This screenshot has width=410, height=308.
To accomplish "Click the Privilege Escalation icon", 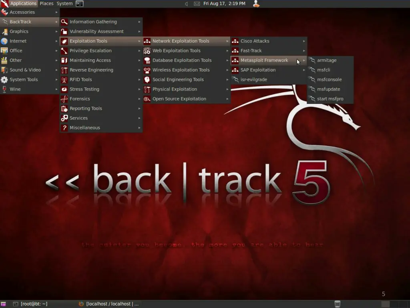I will click(x=64, y=51).
